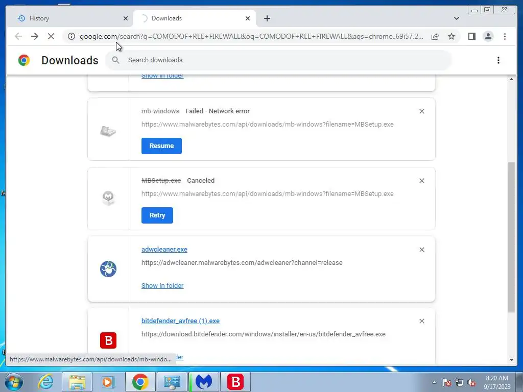Screen dimensions: 523x392
Task: Show hidden system tray icons
Action: (x=434, y=382)
